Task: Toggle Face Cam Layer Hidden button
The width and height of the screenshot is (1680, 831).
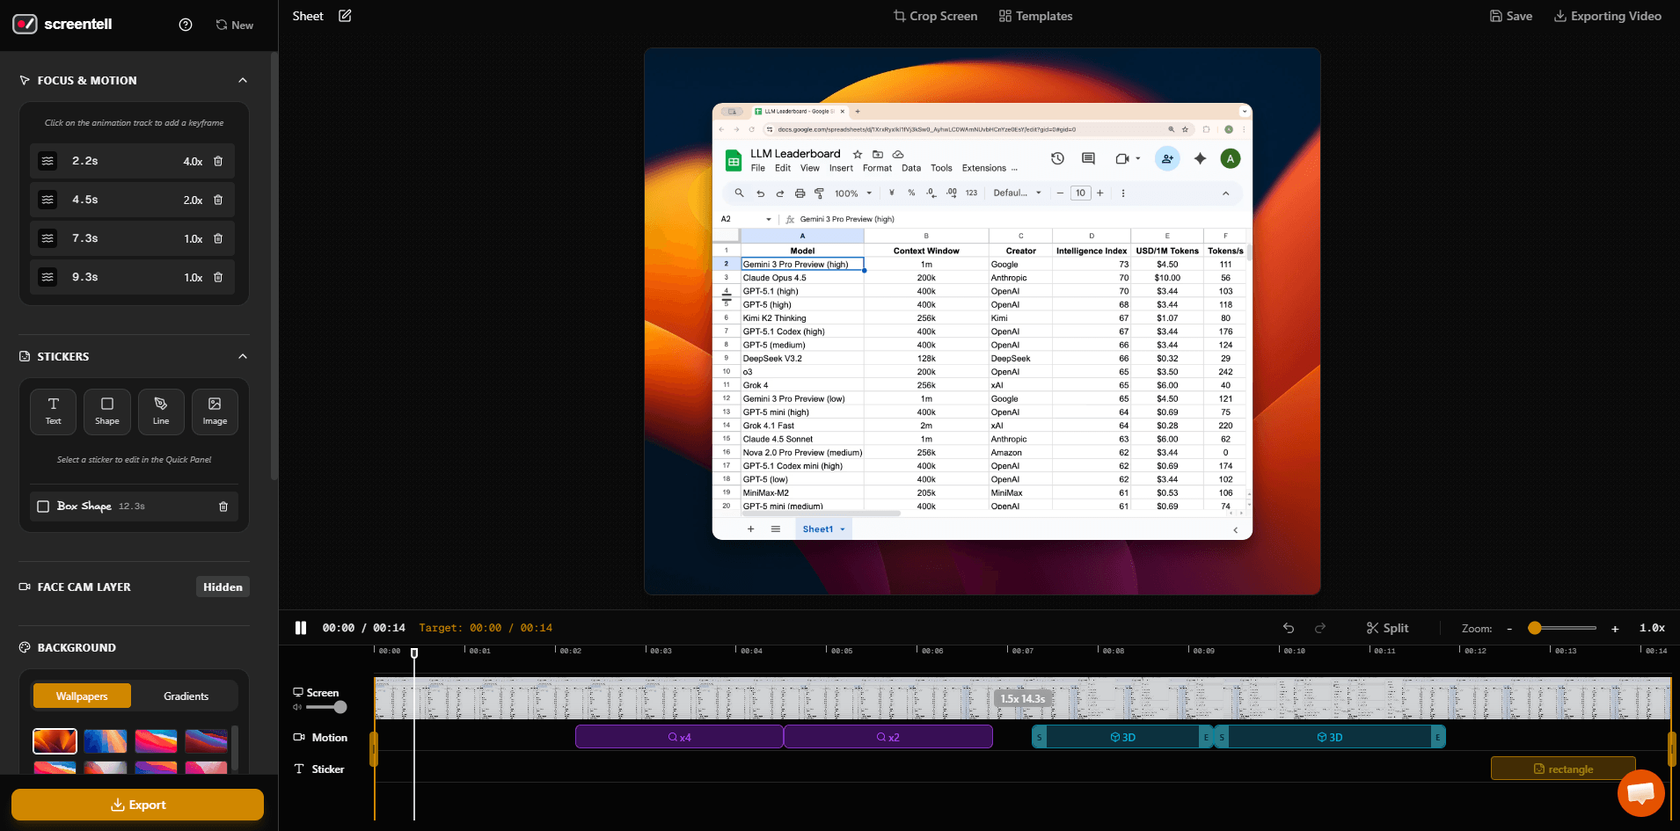Action: tap(223, 587)
